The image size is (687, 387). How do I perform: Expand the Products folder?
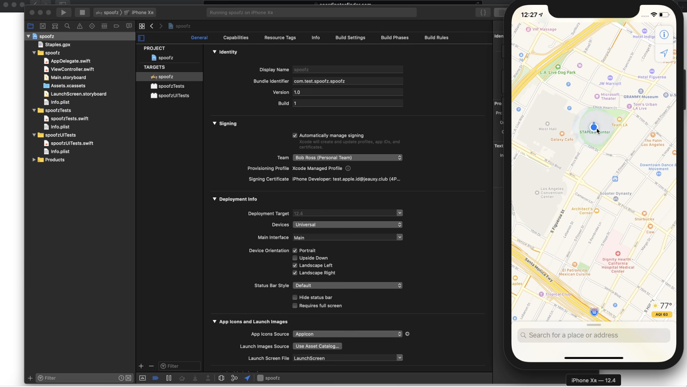click(x=34, y=160)
